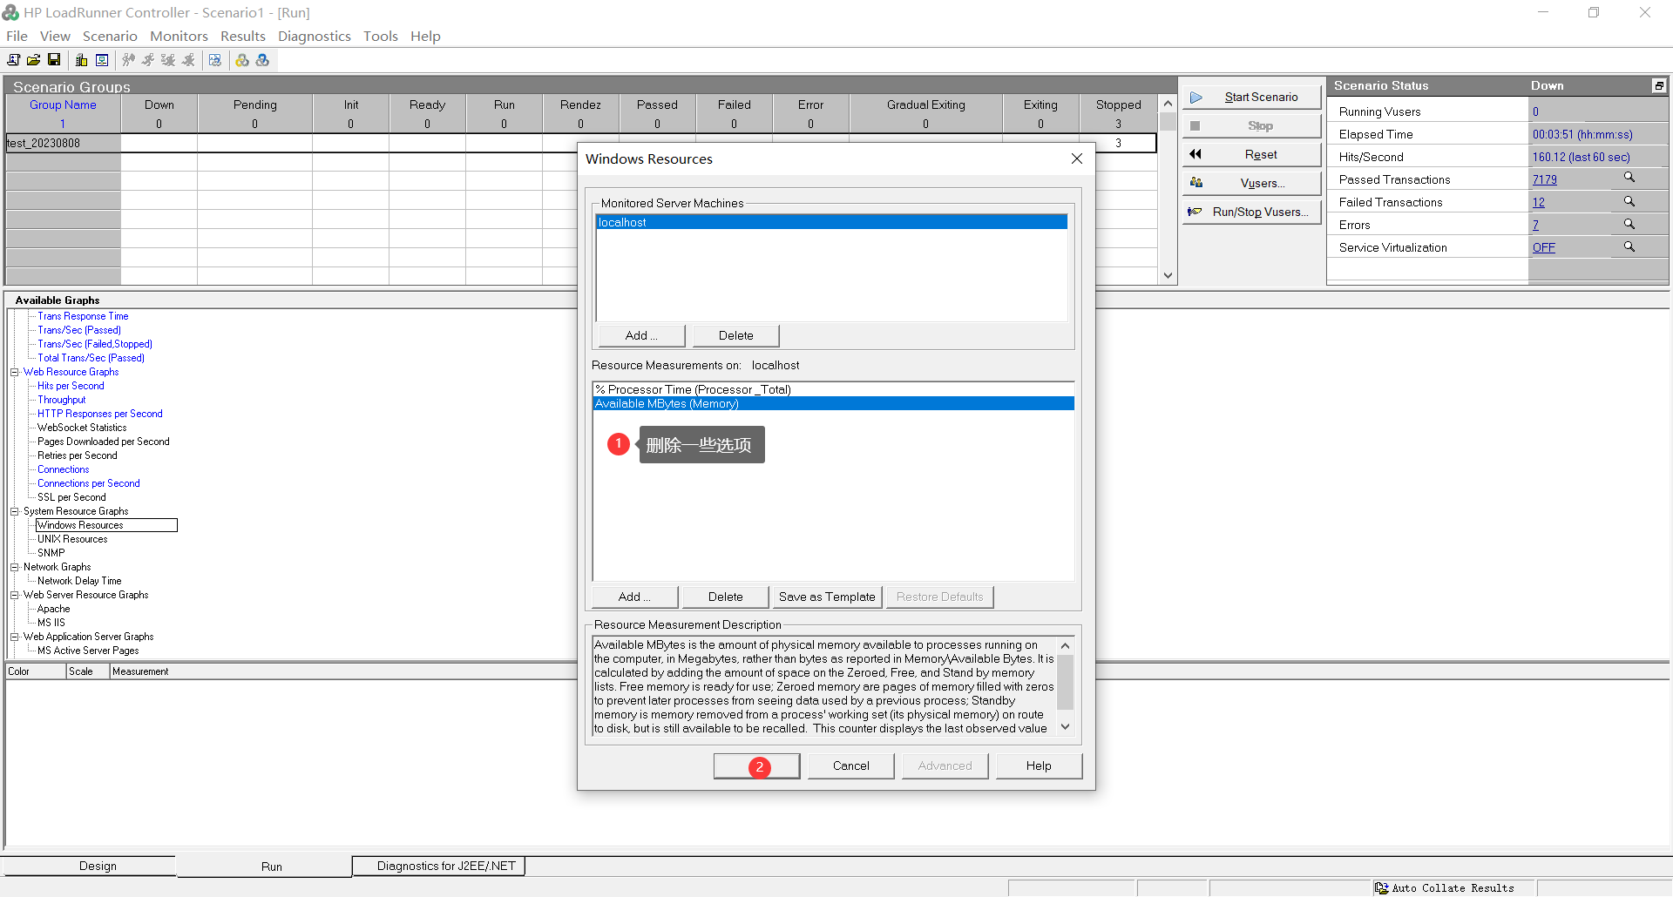Click magnifier next to Service Virtualization

(x=1629, y=246)
